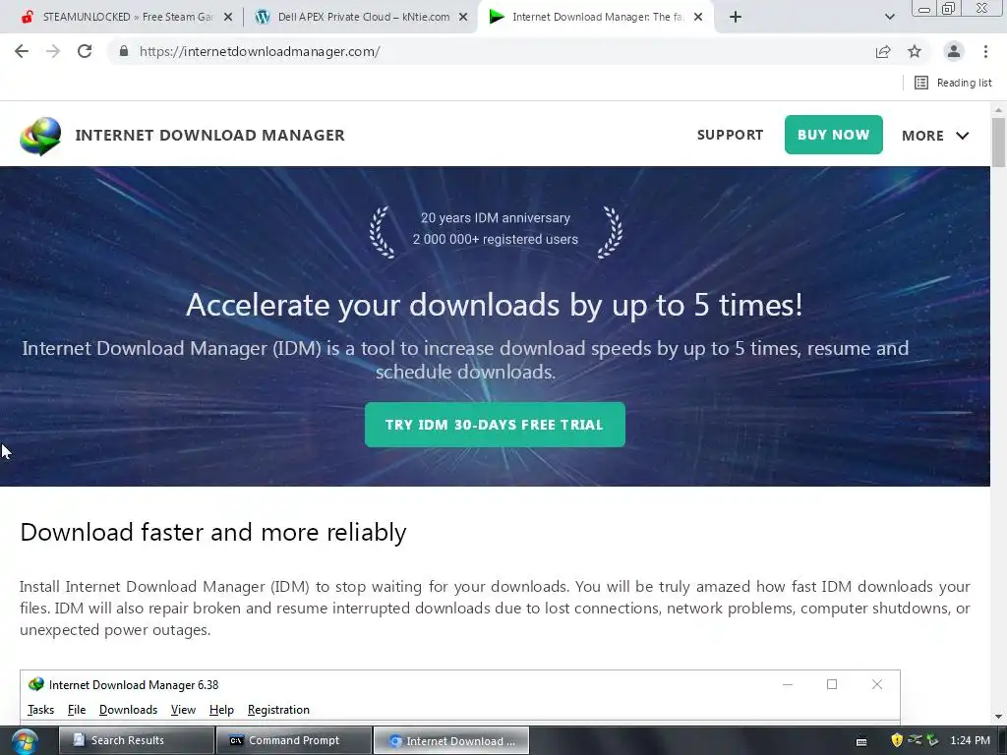1007x755 pixels.
Task: Click the BUY NOW button
Action: 833,135
